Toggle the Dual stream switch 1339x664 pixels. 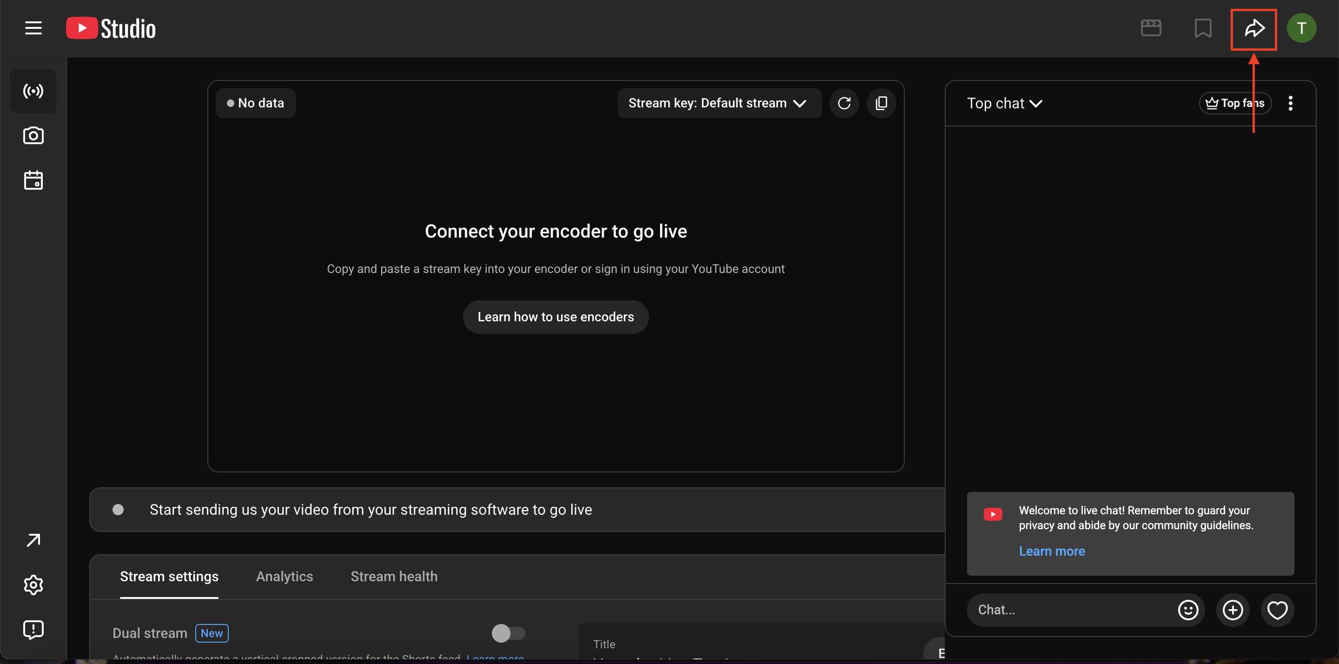pyautogui.click(x=508, y=633)
